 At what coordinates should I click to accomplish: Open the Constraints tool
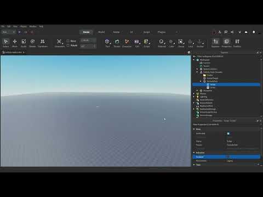[x=60, y=43]
